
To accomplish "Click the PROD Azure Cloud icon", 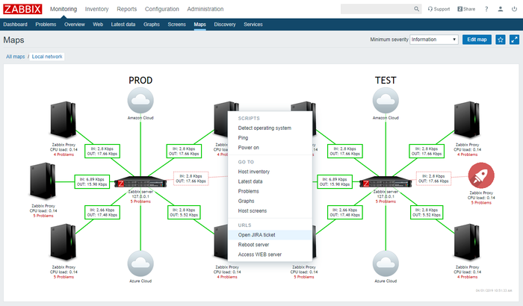I will [140, 263].
